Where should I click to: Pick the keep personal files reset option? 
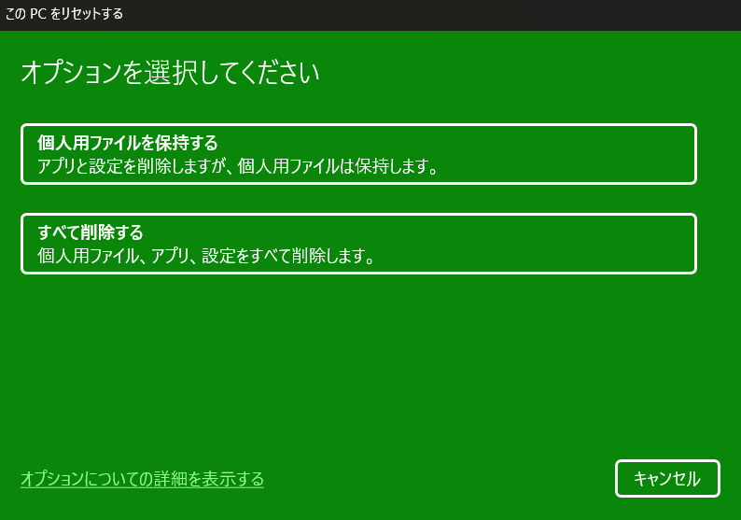(x=358, y=154)
